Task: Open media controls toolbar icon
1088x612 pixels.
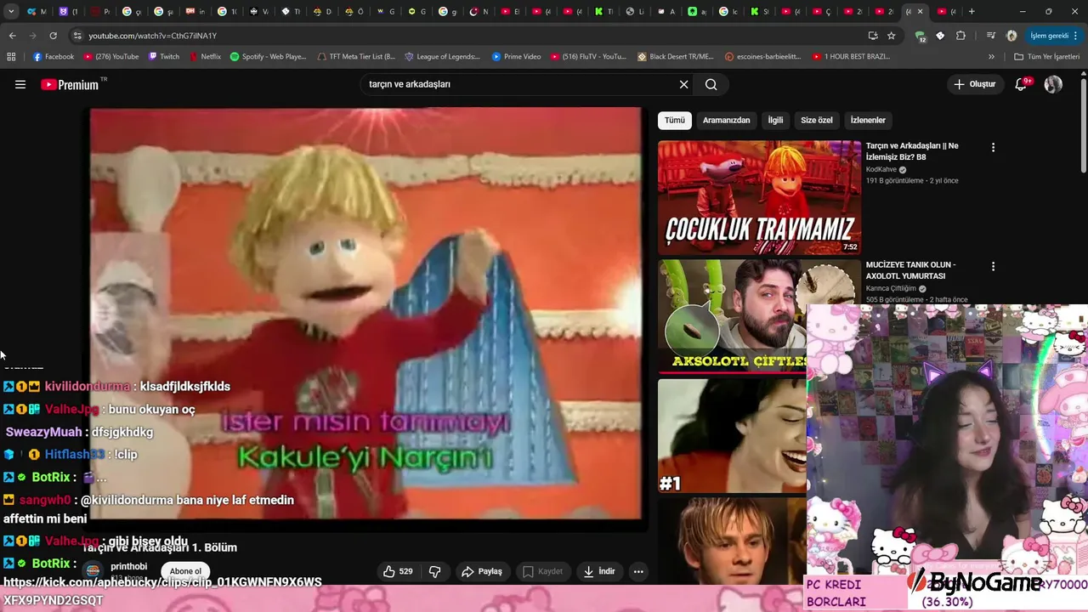Action: 991,36
